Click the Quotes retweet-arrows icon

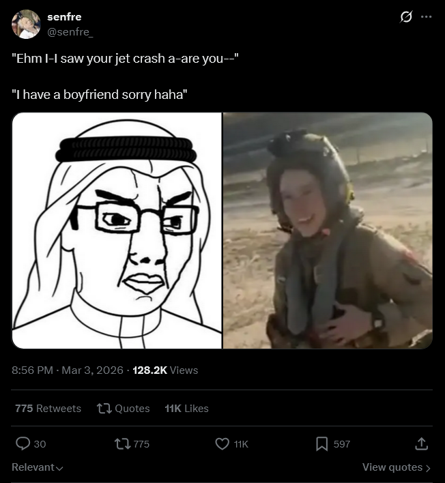click(x=104, y=409)
